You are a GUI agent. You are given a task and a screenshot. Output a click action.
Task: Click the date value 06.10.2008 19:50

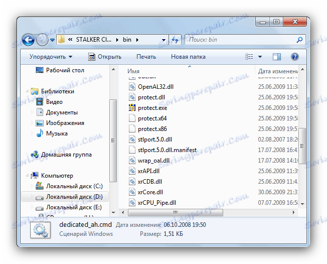coord(185,225)
